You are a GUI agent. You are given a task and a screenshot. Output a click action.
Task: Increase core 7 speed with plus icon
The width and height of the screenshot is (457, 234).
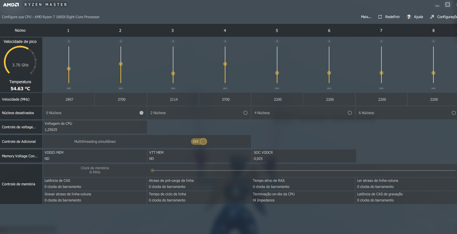tap(381, 41)
